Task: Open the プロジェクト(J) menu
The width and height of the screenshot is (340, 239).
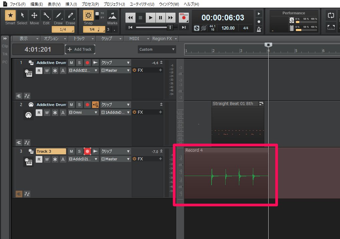Action: click(114, 4)
